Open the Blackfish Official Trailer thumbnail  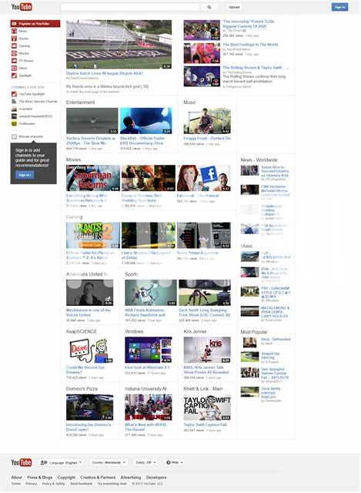146,121
